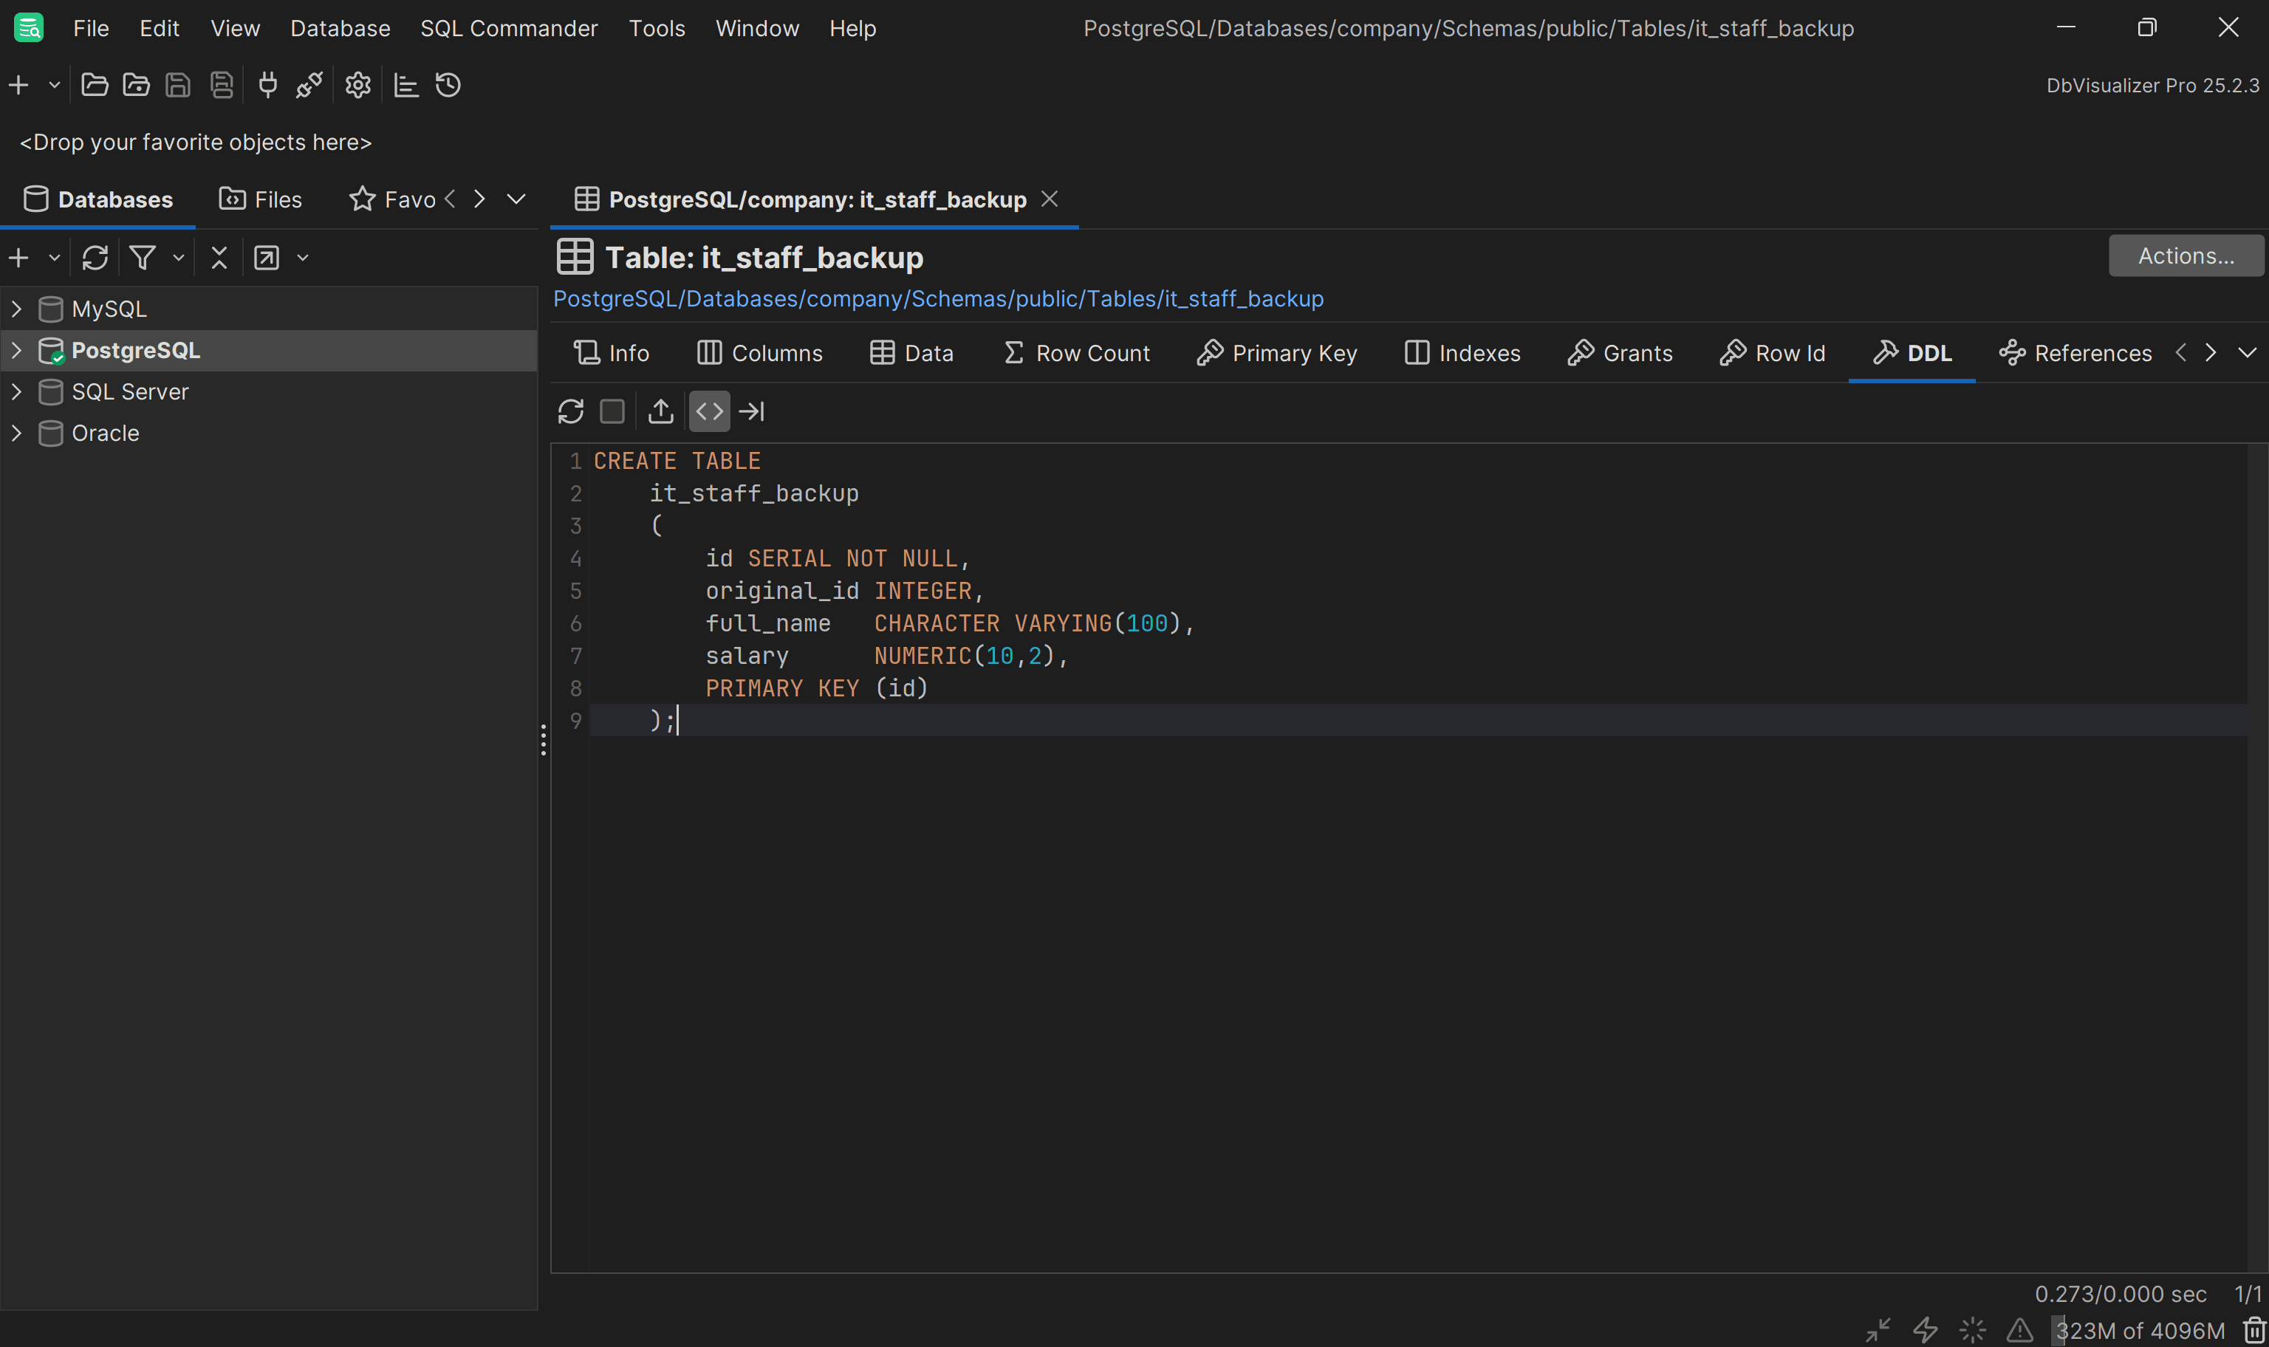Open the Data tab
Image resolution: width=2269 pixels, height=1347 pixels.
(x=911, y=352)
